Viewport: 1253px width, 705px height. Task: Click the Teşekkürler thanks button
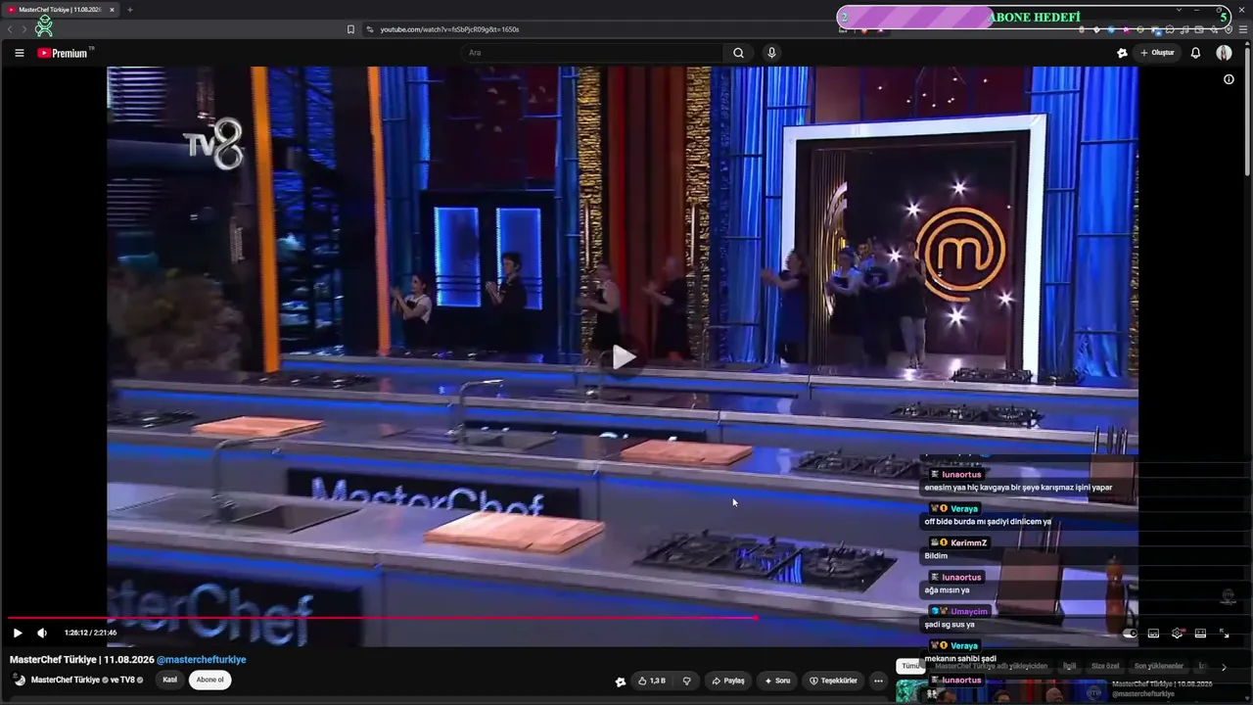click(833, 681)
